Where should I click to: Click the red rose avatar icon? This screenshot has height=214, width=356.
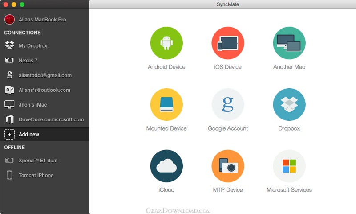pos(9,19)
